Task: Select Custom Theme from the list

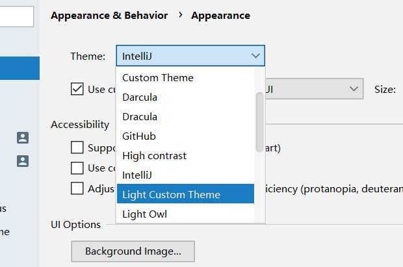Action: [158, 78]
